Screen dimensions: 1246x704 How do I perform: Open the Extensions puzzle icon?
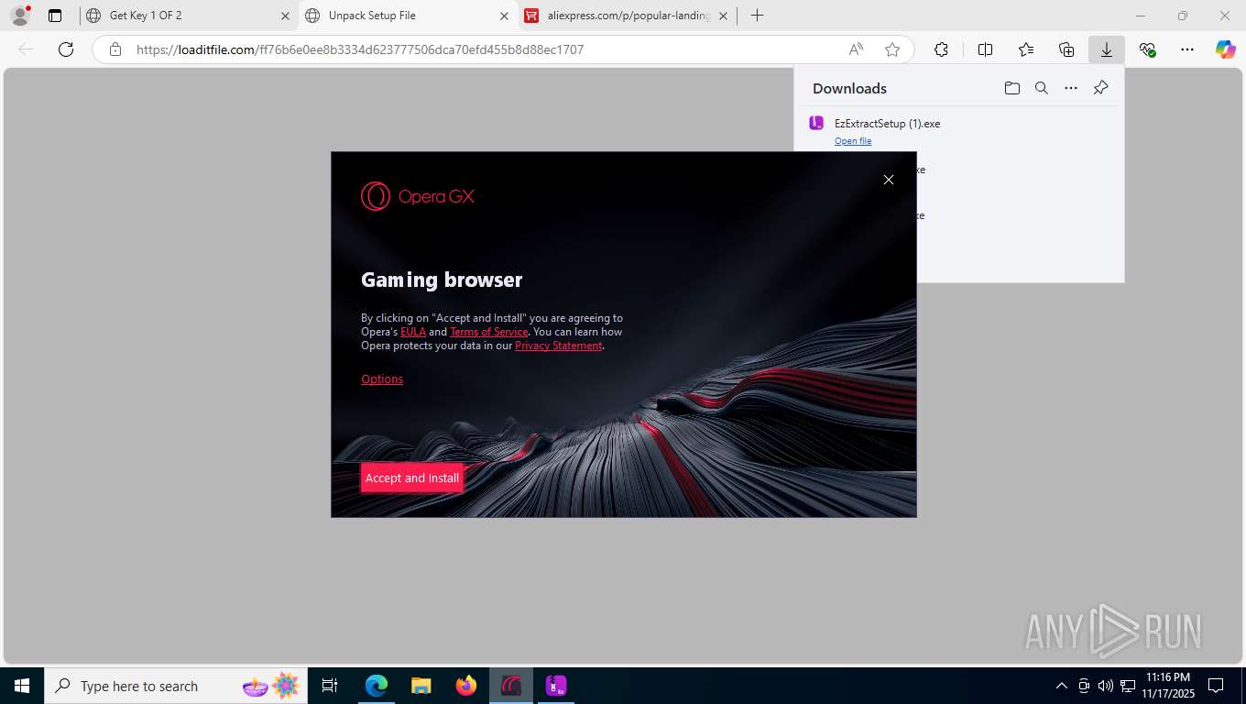(x=941, y=49)
